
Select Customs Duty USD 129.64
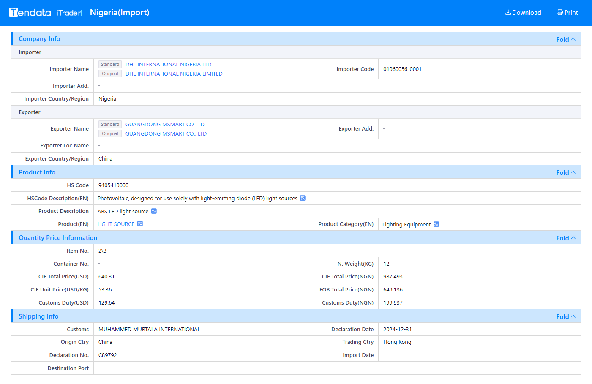[106, 303]
